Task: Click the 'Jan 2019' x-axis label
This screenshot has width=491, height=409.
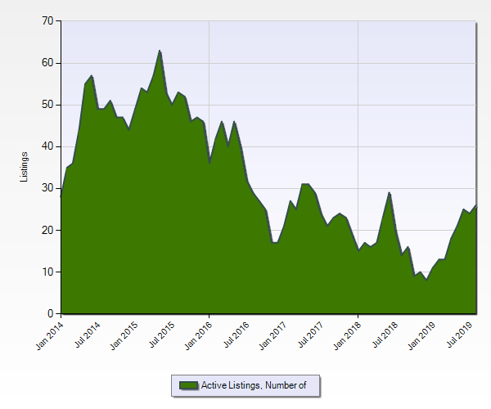Action: point(421,335)
